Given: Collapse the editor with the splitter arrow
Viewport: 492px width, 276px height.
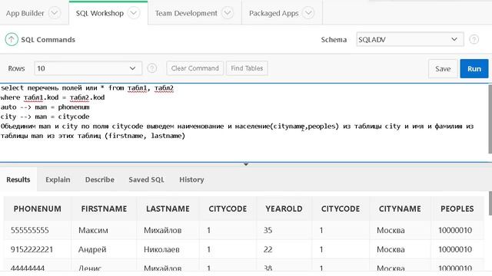Looking at the screenshot, I should click(246, 164).
